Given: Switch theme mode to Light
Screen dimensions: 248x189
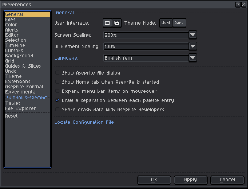Looking at the screenshot, I should coord(166,23).
